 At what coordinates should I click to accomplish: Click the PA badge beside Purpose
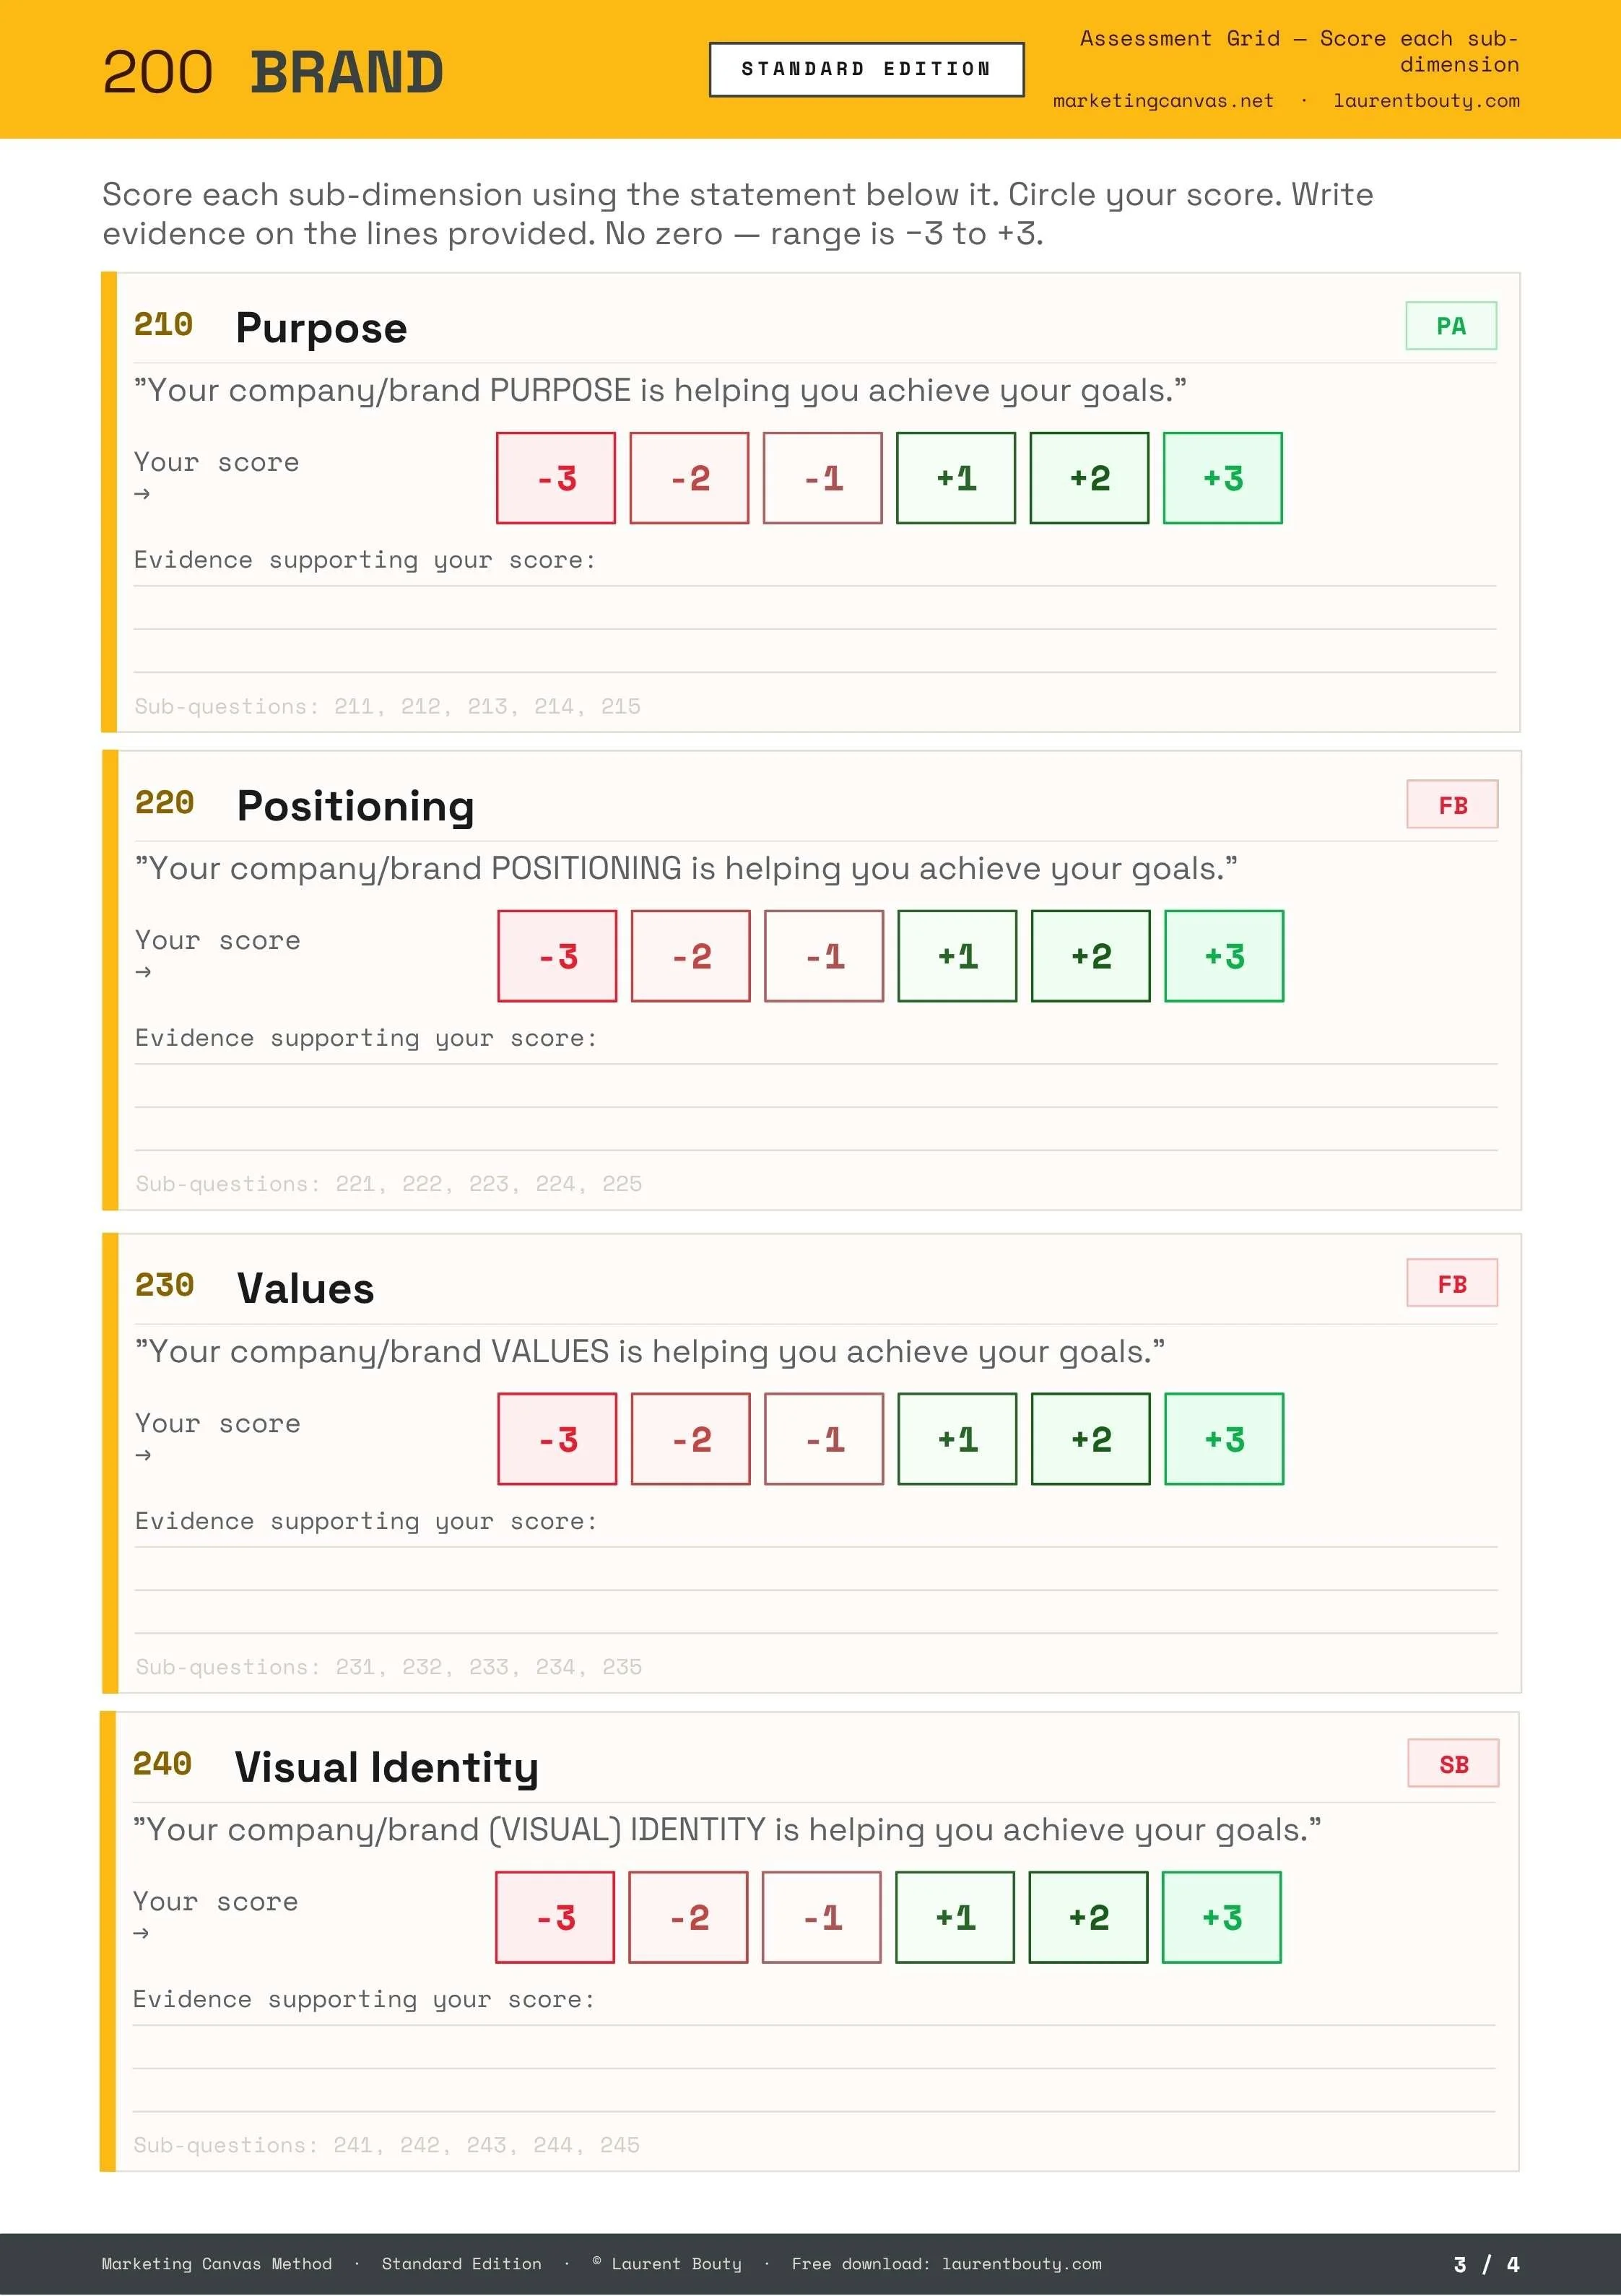[x=1451, y=326]
